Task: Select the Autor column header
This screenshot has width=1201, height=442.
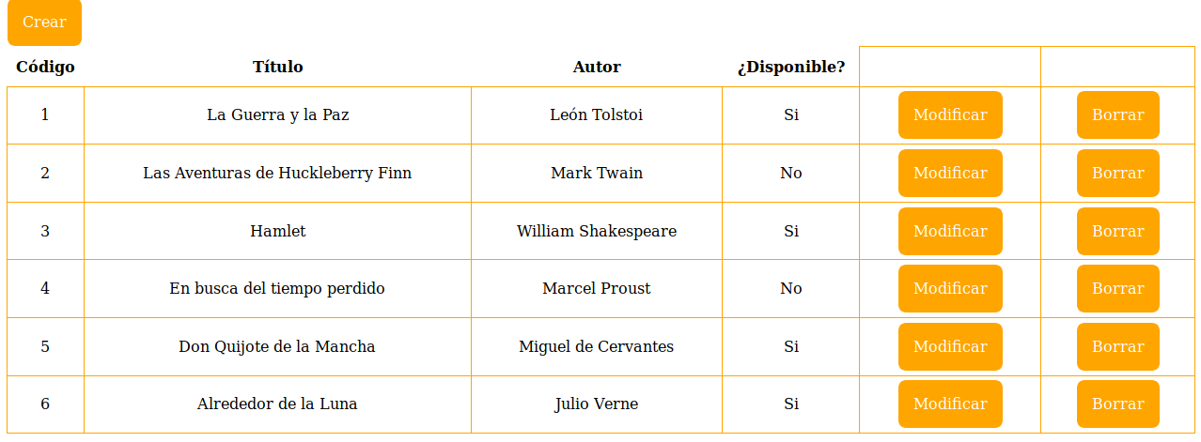Action: click(597, 68)
